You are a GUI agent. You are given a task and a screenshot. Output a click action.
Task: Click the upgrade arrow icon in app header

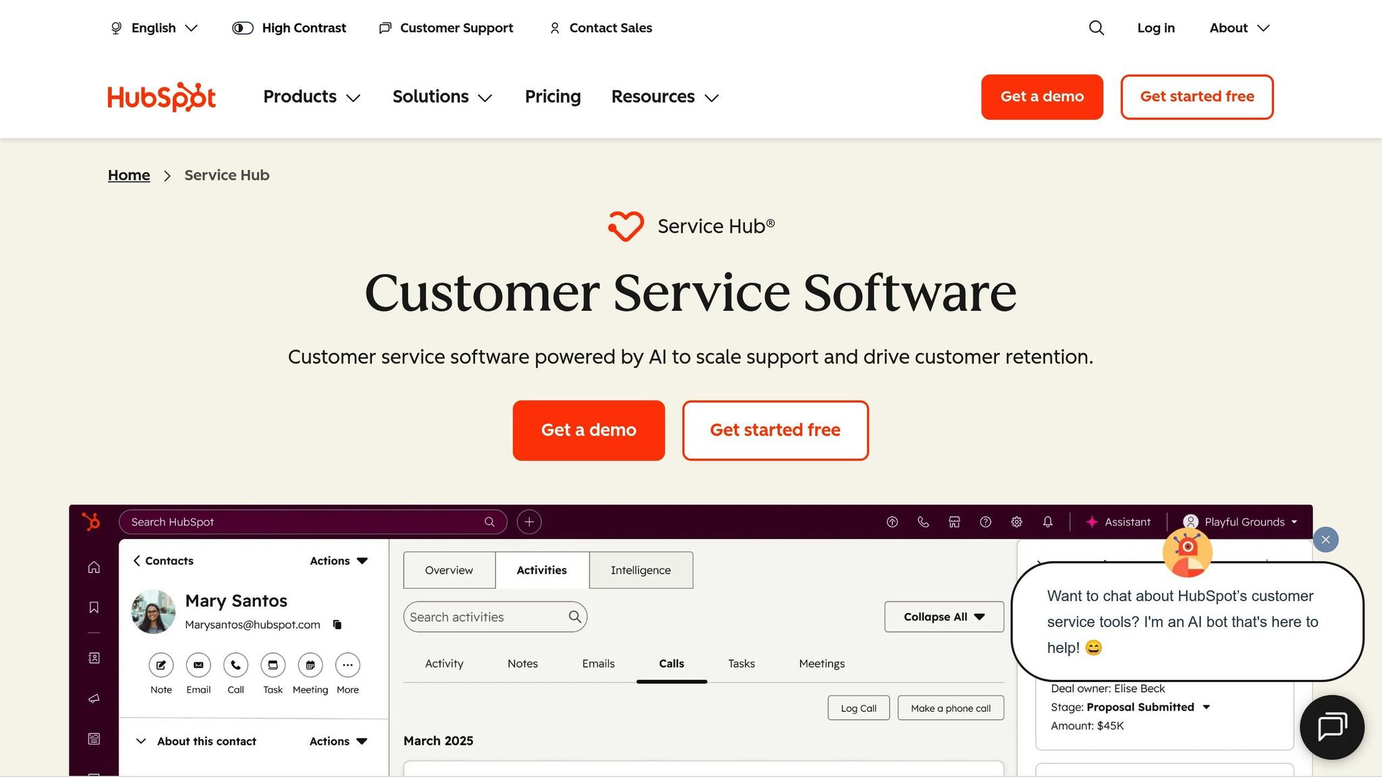892,522
